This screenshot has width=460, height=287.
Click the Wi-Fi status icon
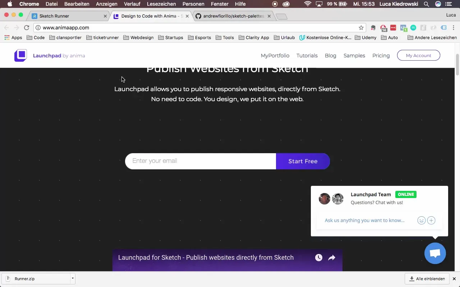pyautogui.click(x=308, y=4)
